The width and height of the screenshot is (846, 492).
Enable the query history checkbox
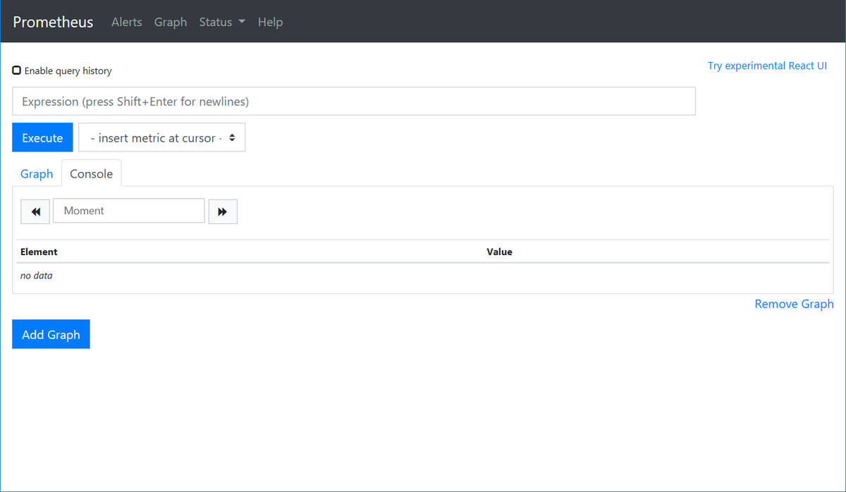click(17, 70)
